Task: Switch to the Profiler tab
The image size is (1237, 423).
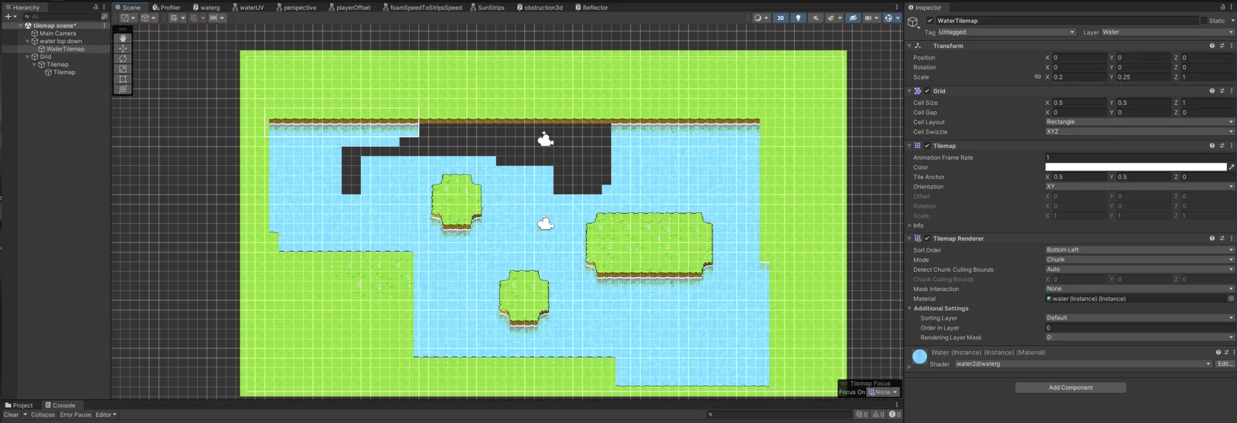Action: coord(166,7)
